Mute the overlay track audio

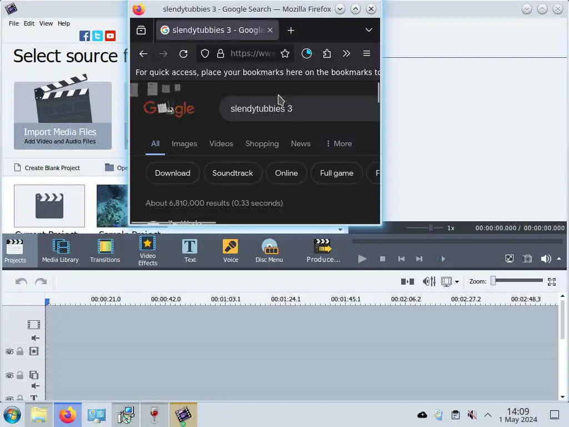[x=35, y=386]
